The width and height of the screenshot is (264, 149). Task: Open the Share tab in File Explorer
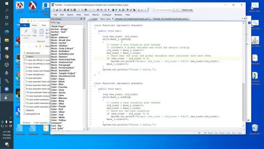[44, 25]
